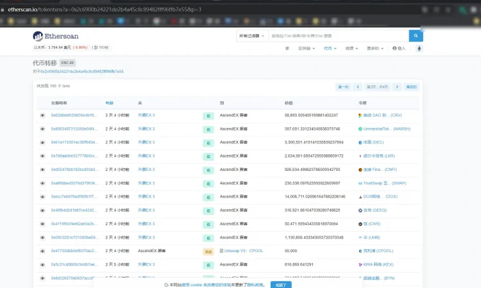This screenshot has width=481, height=288.
Task: Click the KEX token icon
Action: click(x=360, y=264)
